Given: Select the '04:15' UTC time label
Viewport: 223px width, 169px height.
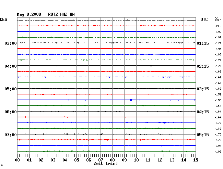Looking at the screenshot, I should point(203,112).
